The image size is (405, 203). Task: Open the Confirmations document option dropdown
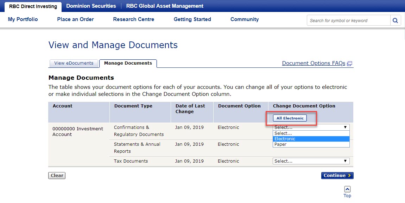pos(311,127)
